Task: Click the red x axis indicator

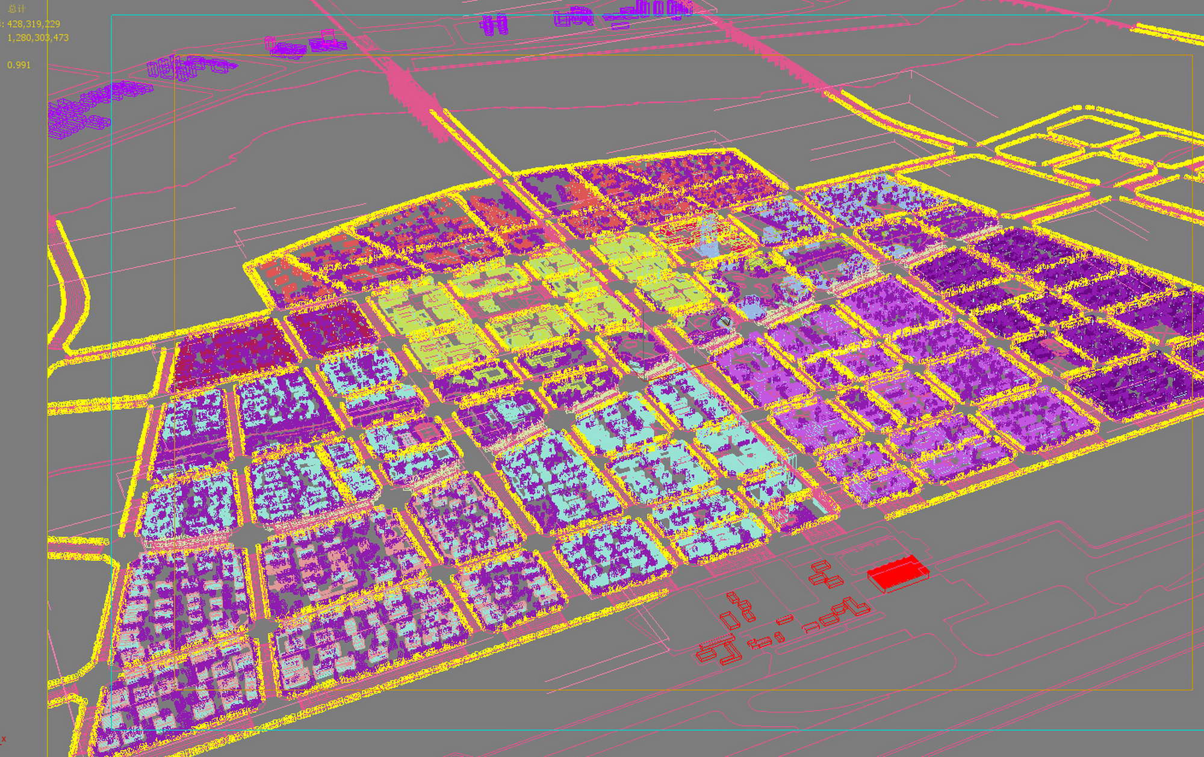Action: [4, 739]
